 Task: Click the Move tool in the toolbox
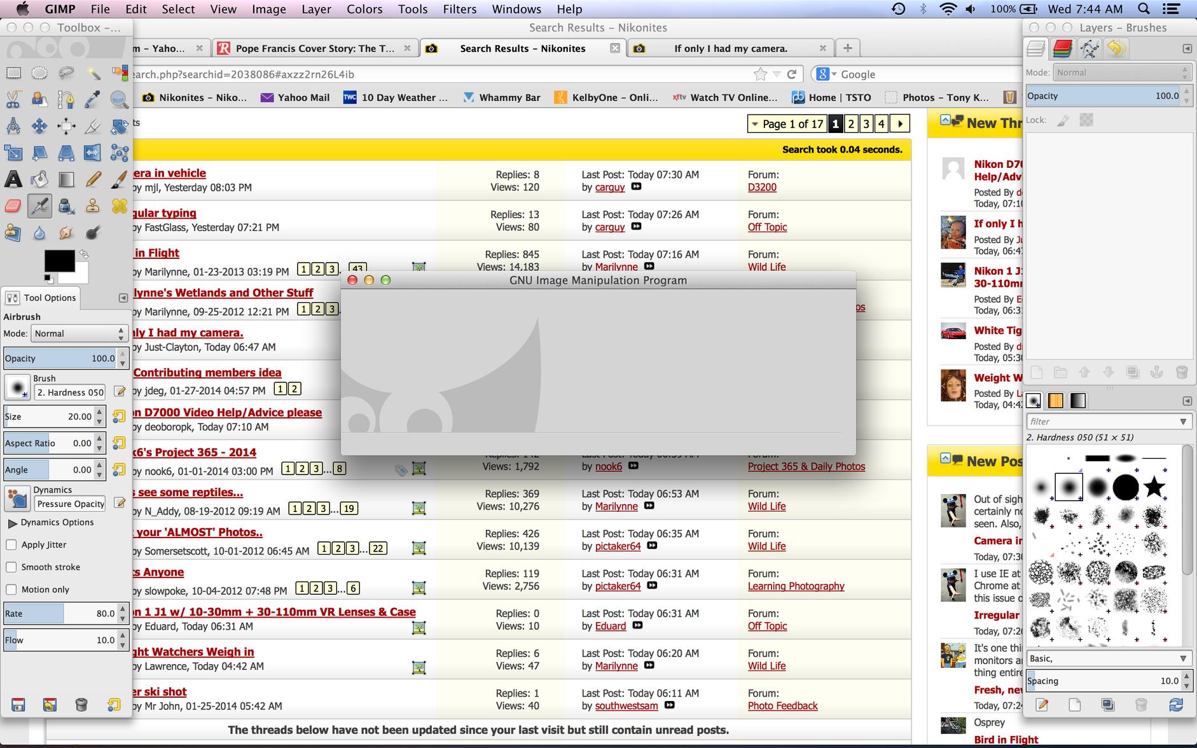click(39, 126)
